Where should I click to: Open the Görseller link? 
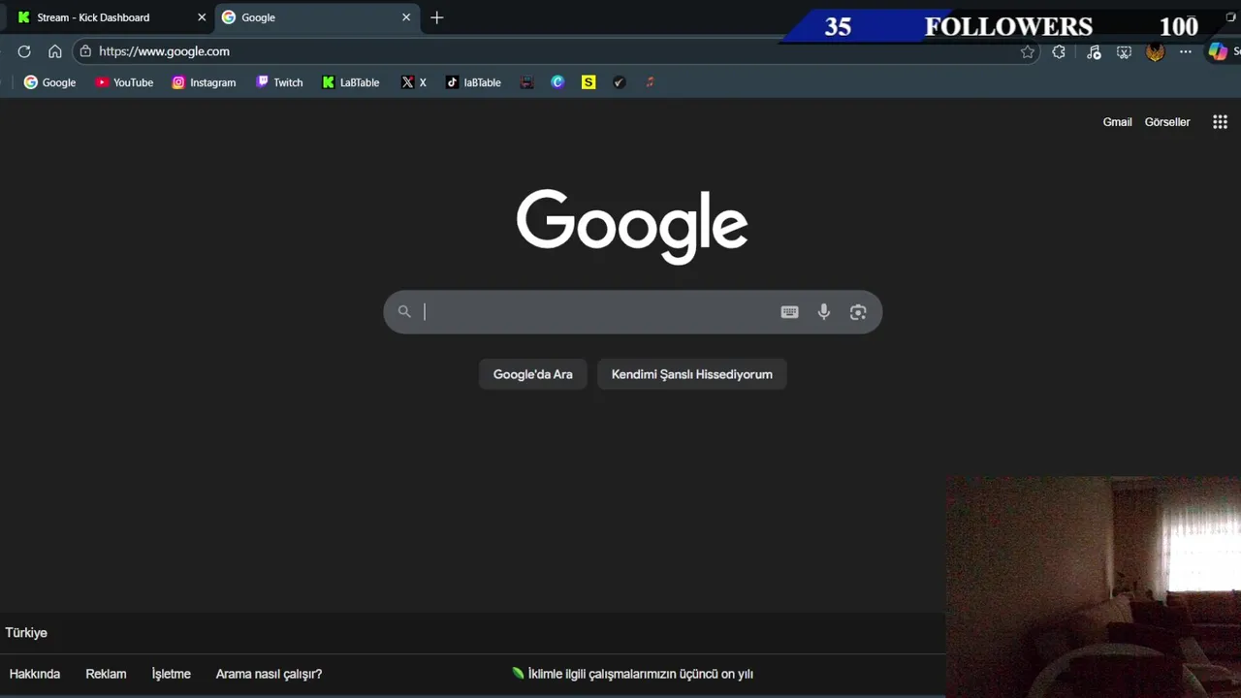click(1167, 122)
